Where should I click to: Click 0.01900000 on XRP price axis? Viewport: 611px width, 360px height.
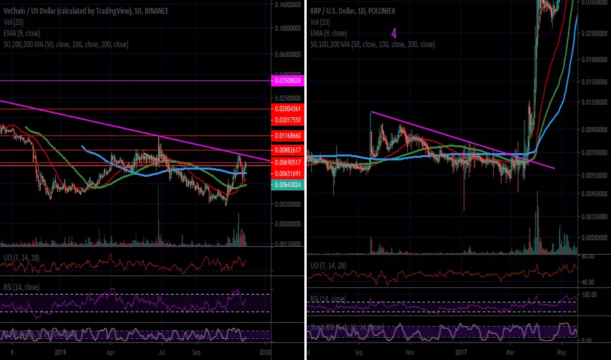pos(595,60)
